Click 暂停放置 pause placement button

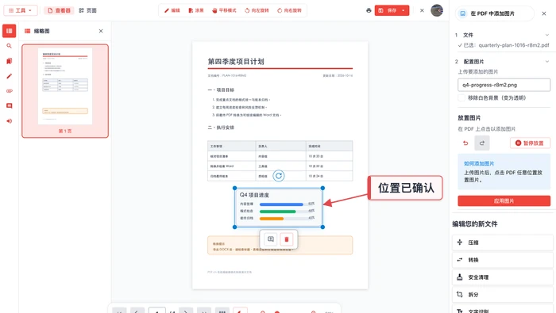point(530,143)
